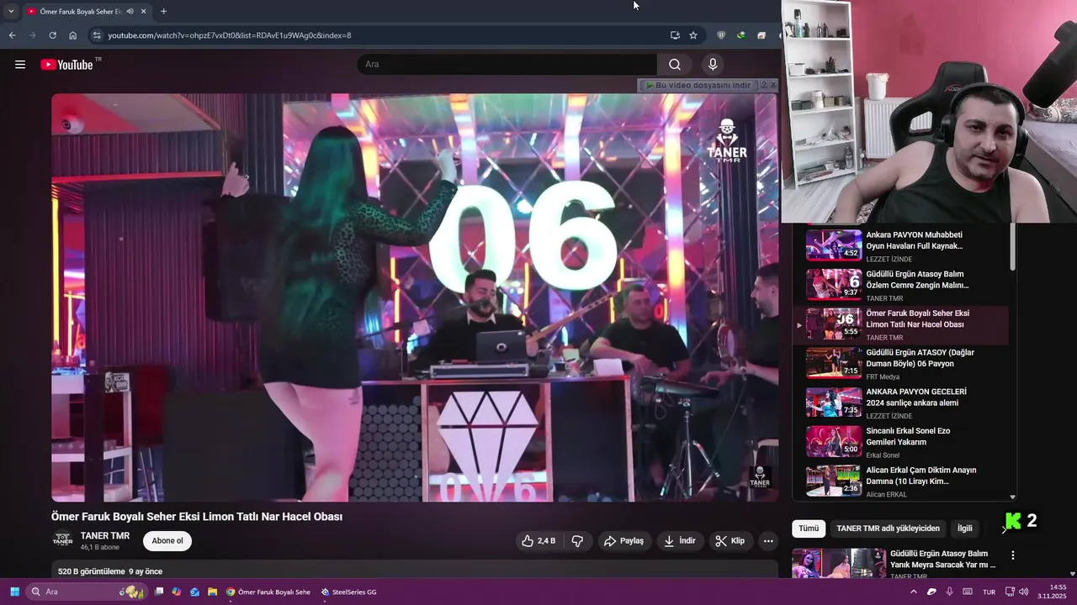Open the shield extension icon

click(721, 35)
